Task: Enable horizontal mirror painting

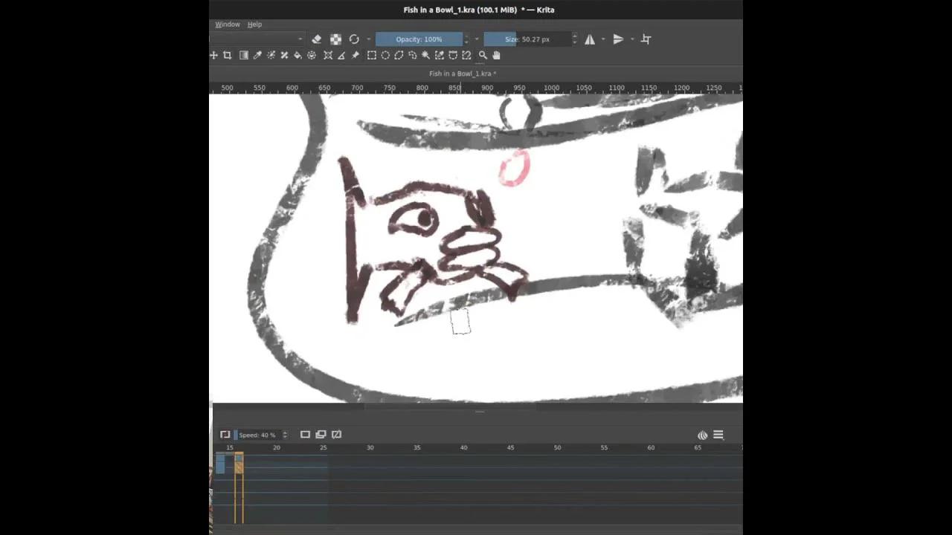Action: [x=590, y=39]
